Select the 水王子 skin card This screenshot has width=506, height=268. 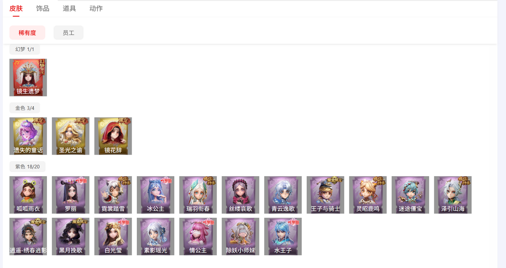[x=283, y=236]
